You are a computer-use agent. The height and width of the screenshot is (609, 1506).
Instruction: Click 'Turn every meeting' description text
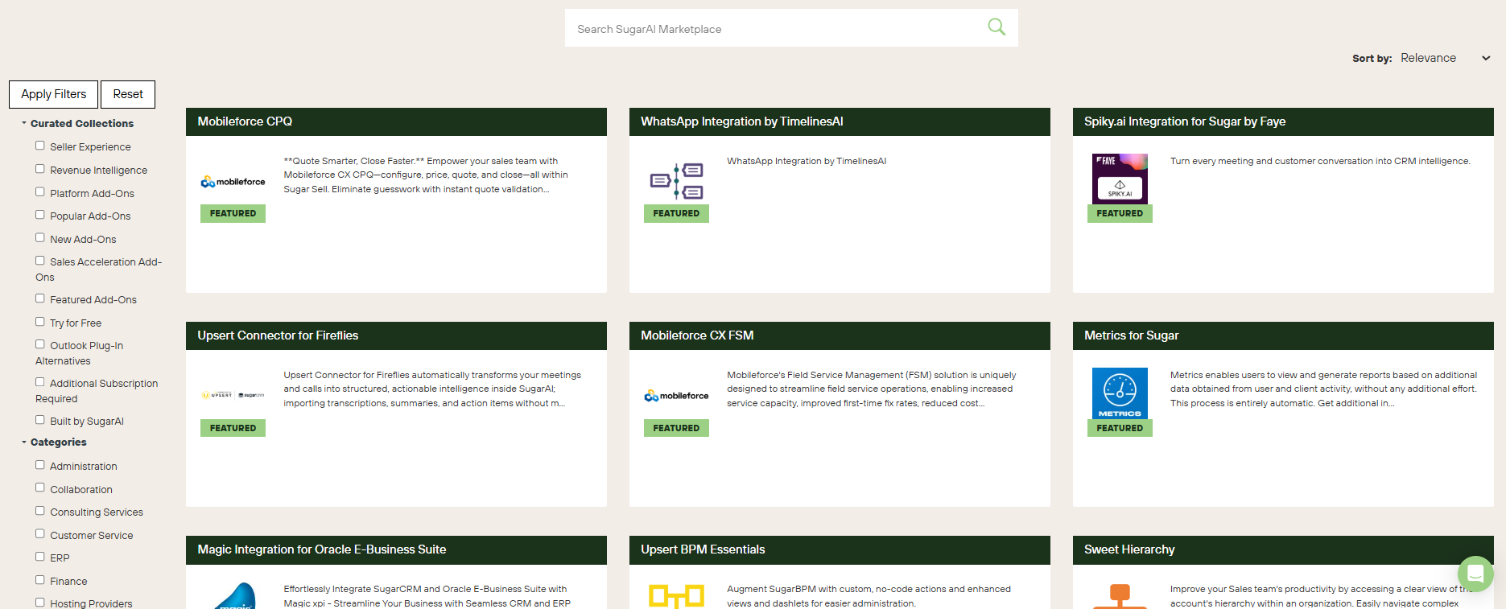[1320, 161]
